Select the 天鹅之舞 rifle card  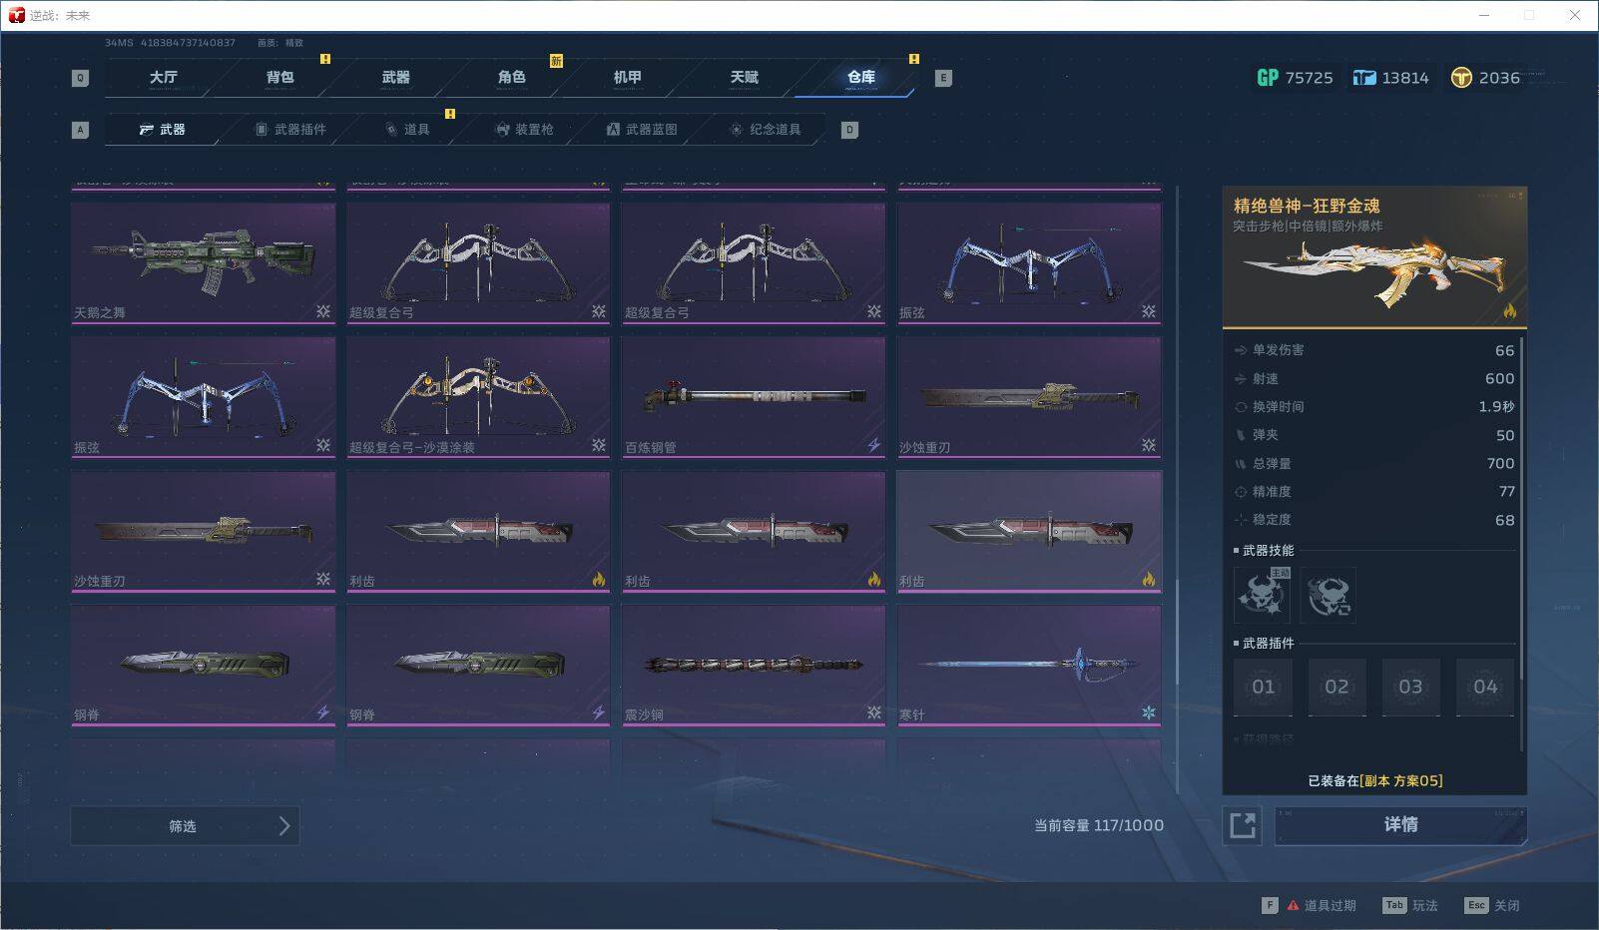tap(204, 263)
